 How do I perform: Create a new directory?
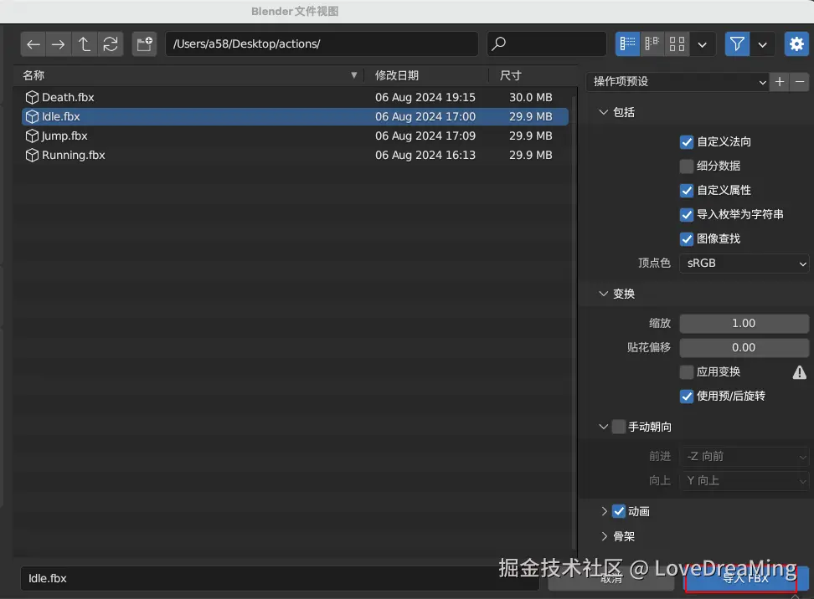(144, 44)
